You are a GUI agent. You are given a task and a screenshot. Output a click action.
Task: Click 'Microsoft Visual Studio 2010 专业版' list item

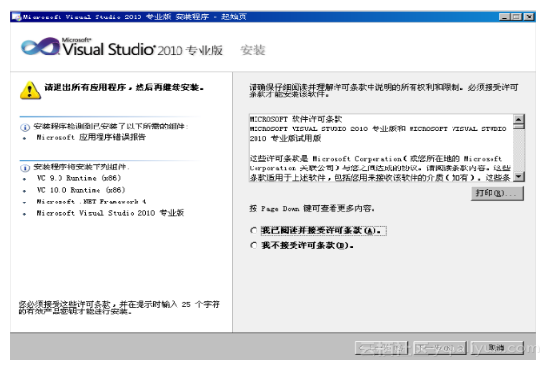110,213
